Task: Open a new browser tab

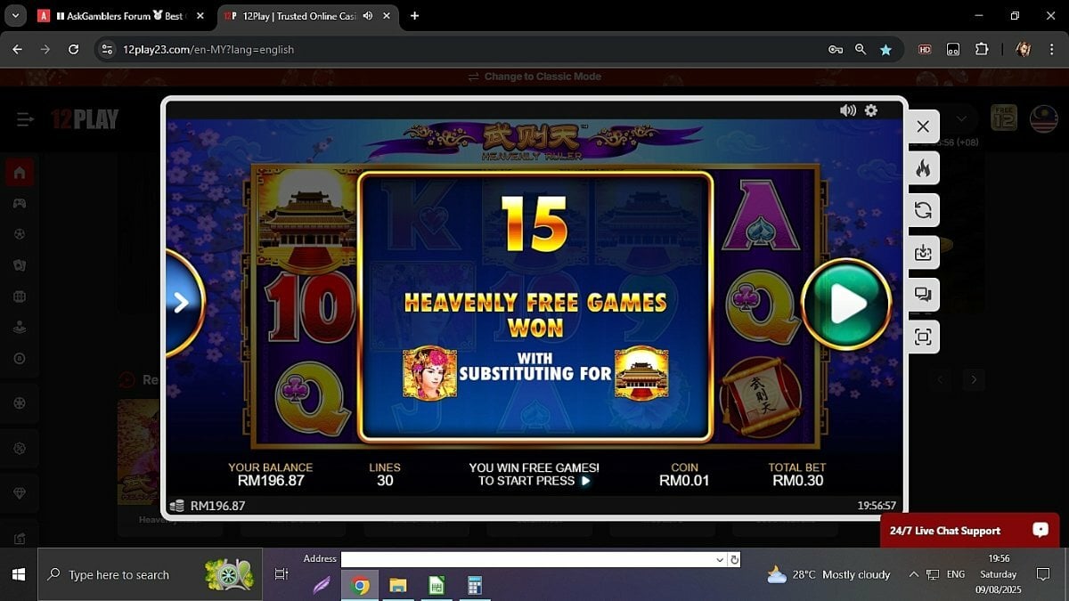Action: pyautogui.click(x=414, y=16)
